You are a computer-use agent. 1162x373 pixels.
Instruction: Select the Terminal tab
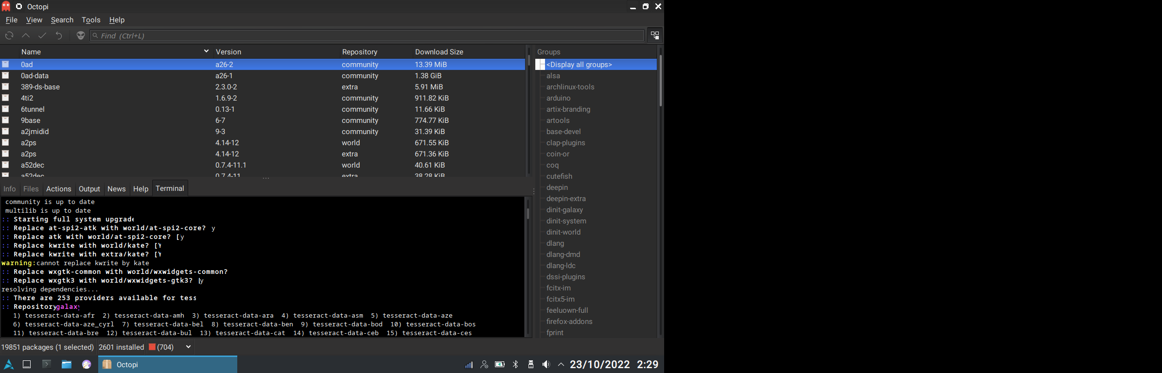170,188
